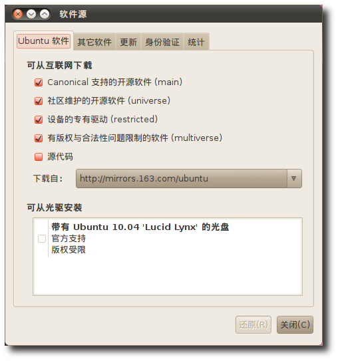Toggle 社区维护的开源软件 (universe) checkbox
Screen dimensions: 338x361
pyautogui.click(x=39, y=101)
